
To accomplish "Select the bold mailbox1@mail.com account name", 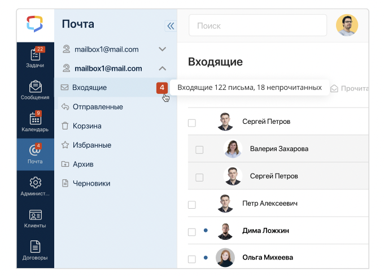I will pyautogui.click(x=108, y=68).
